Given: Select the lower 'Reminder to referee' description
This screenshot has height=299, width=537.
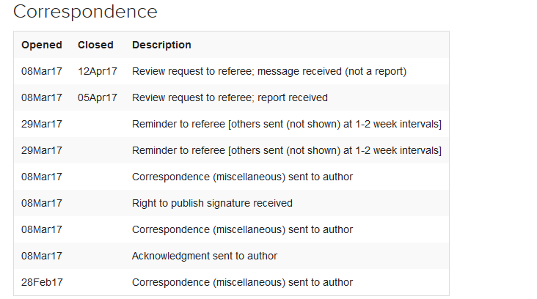Looking at the screenshot, I should click(286, 150).
